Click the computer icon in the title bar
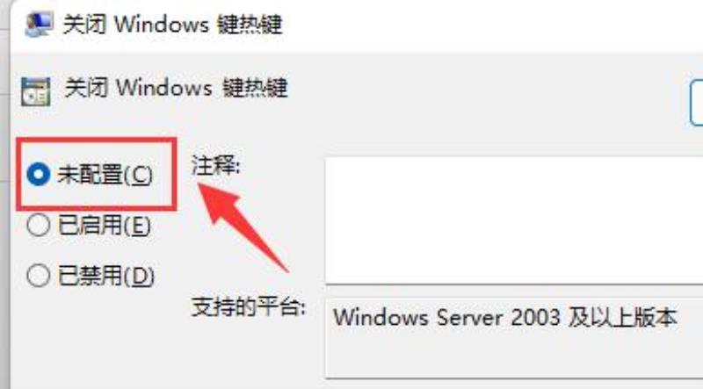The height and width of the screenshot is (389, 703). pos(39,24)
